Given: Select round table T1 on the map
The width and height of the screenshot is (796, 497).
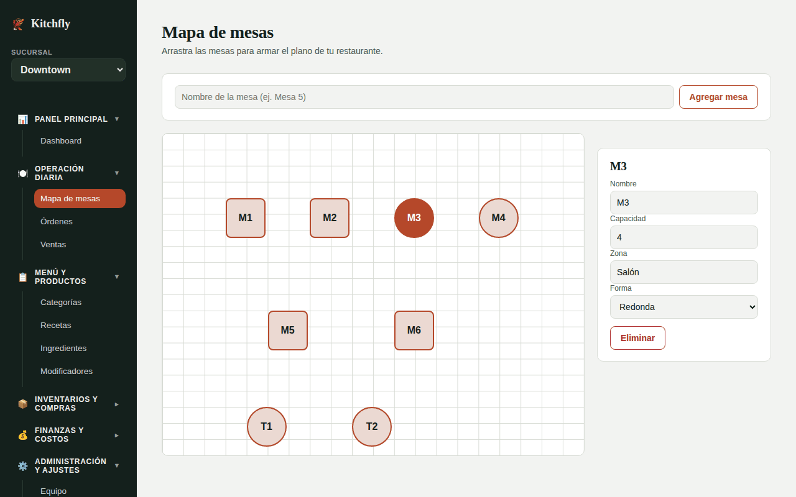Looking at the screenshot, I should (267, 427).
